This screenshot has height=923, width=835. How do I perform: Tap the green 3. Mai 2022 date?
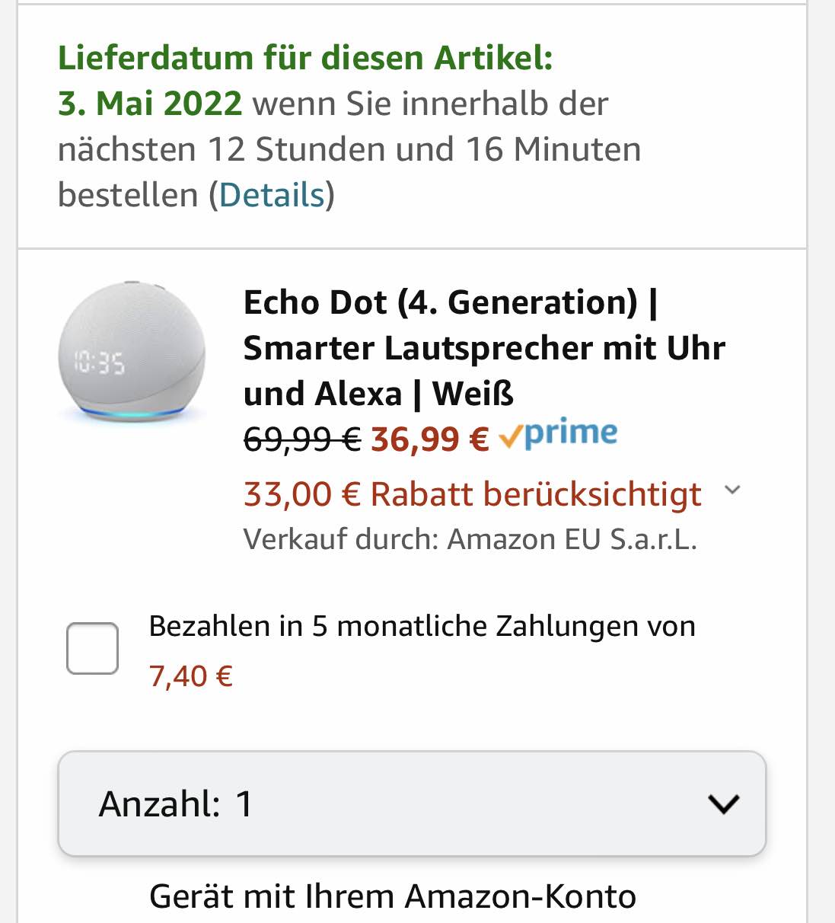(150, 104)
